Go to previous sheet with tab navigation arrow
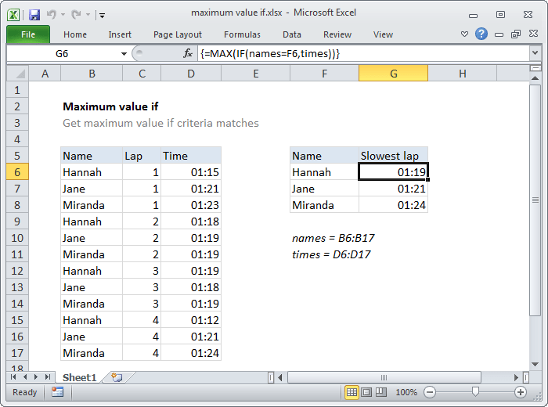The image size is (548, 407). click(x=25, y=377)
